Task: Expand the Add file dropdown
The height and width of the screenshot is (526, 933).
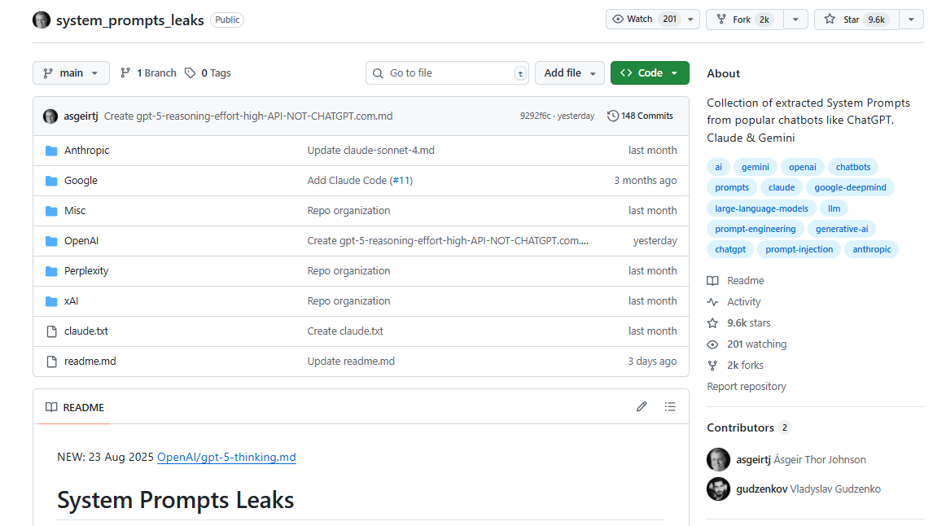Action: [569, 72]
